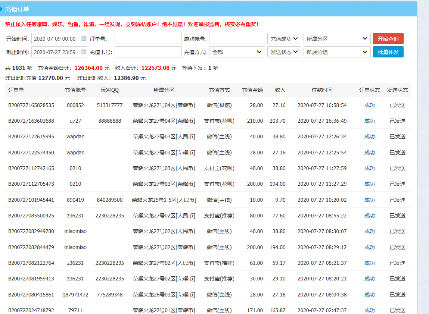Focus the 充值卡号 input field
Screen dimensions: 429x314
pos(148,52)
